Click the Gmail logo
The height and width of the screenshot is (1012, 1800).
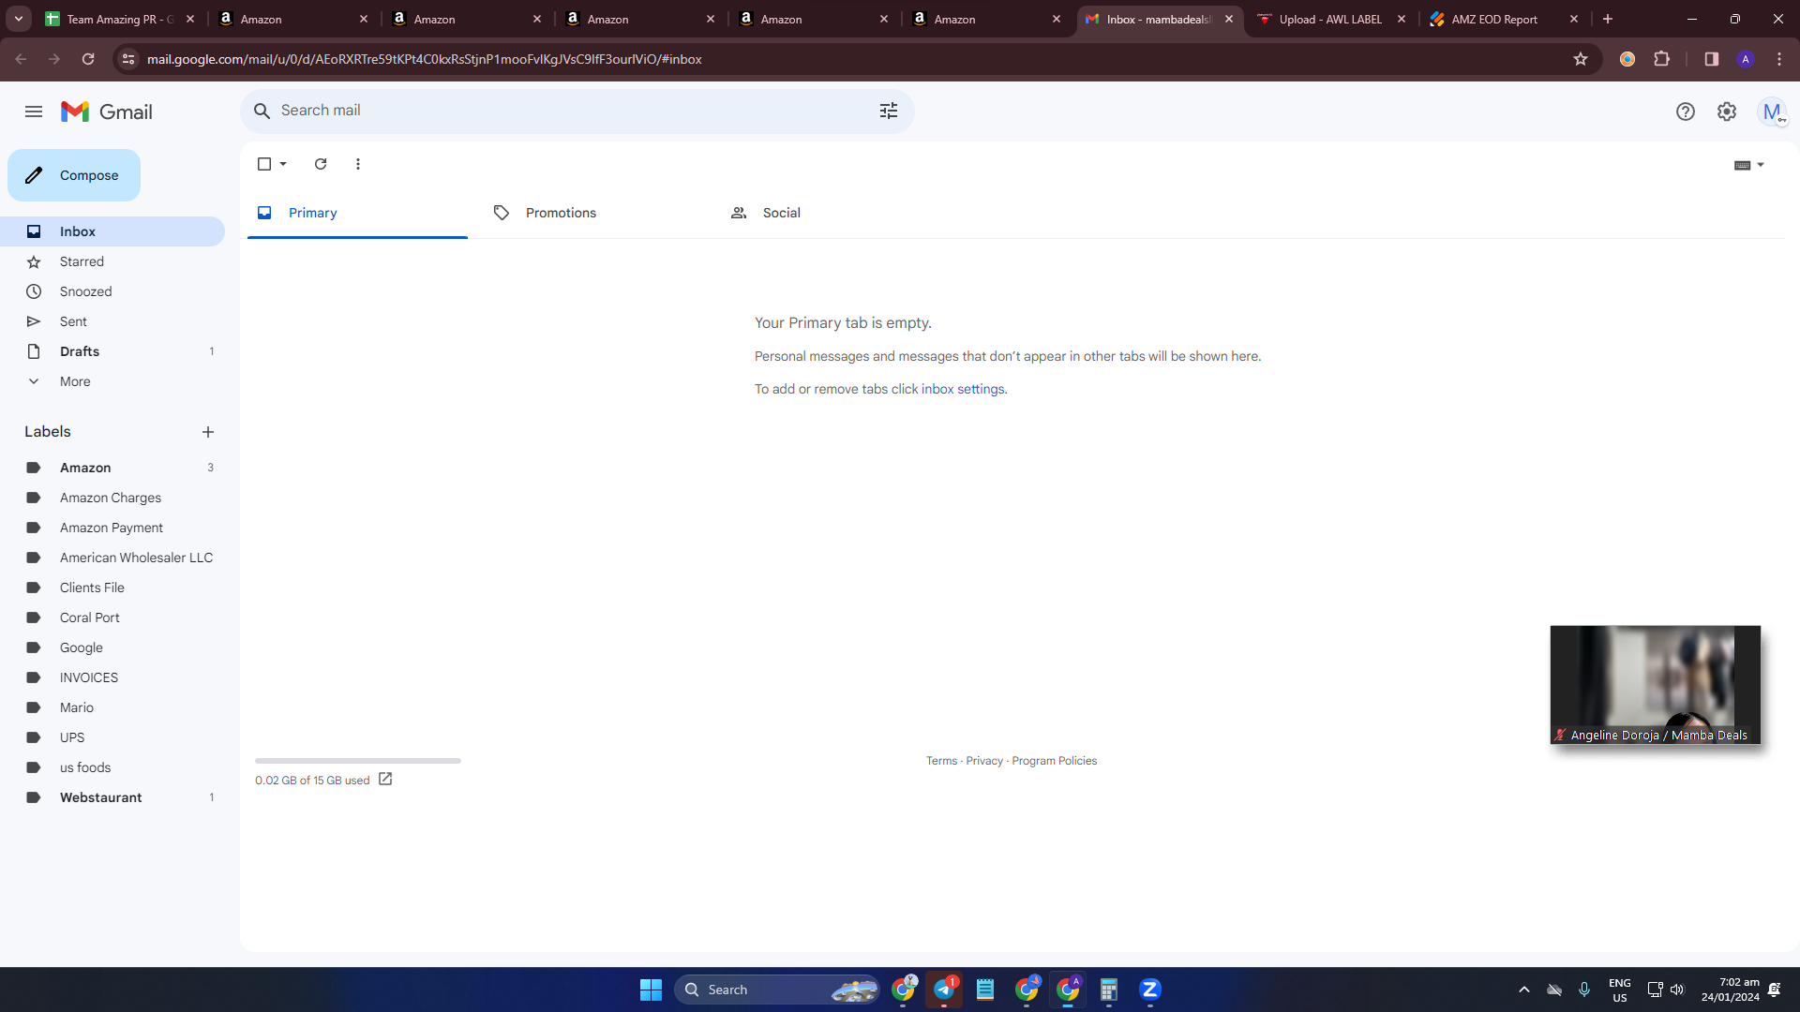point(107,112)
